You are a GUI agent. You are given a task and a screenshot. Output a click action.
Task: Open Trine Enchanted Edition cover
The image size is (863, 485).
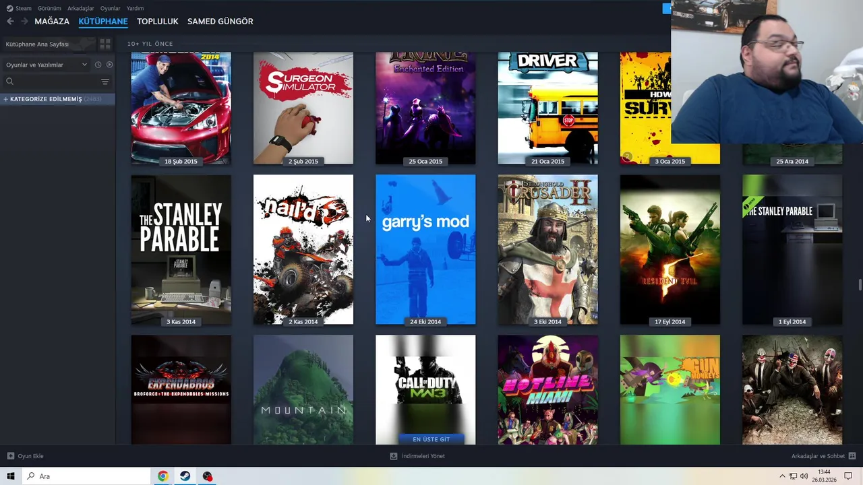(x=425, y=108)
